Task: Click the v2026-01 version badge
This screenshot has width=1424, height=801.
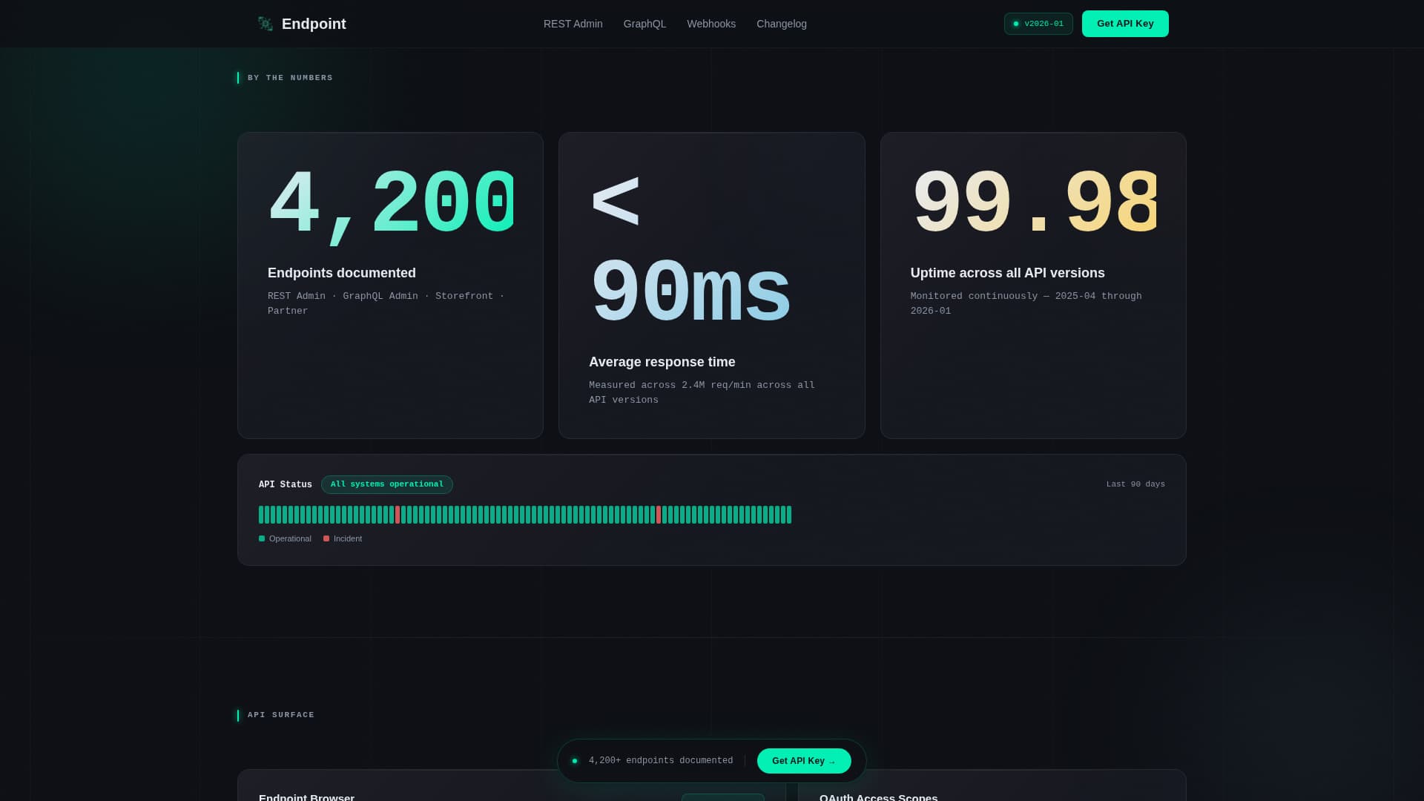Action: [1038, 24]
